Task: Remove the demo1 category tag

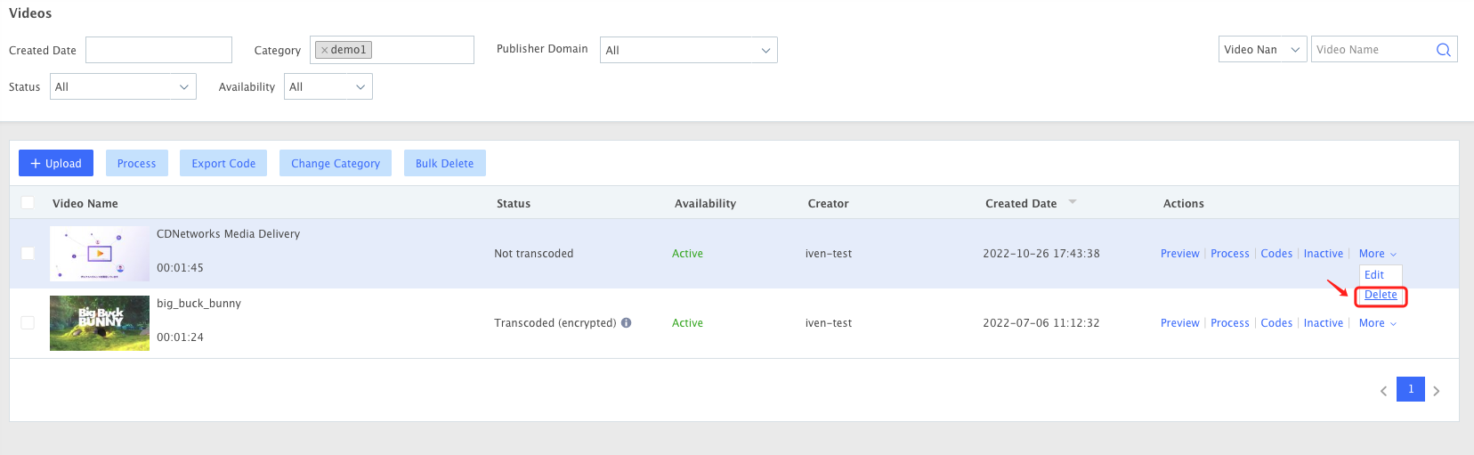Action: pyautogui.click(x=325, y=50)
